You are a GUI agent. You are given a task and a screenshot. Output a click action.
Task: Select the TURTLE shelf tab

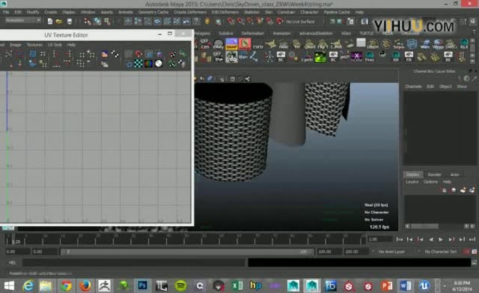366,33
